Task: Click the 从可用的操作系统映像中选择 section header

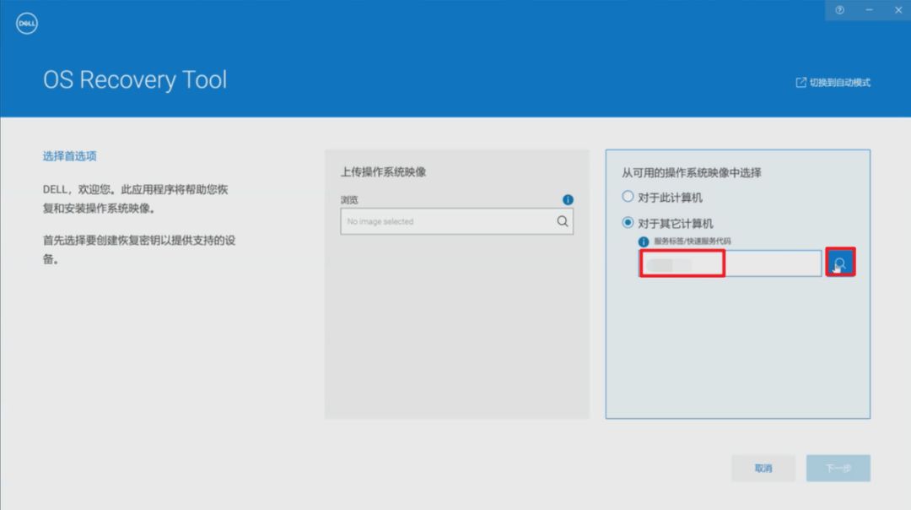Action: [694, 171]
